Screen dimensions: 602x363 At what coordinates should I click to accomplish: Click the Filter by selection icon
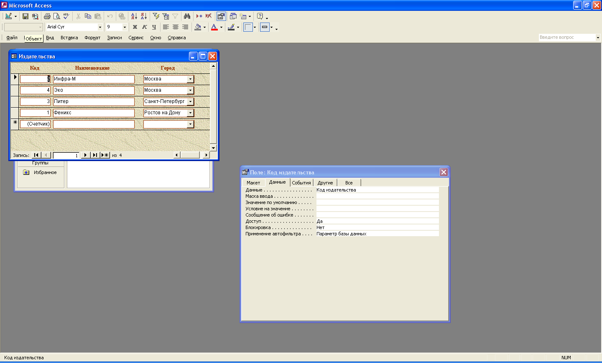click(x=156, y=16)
